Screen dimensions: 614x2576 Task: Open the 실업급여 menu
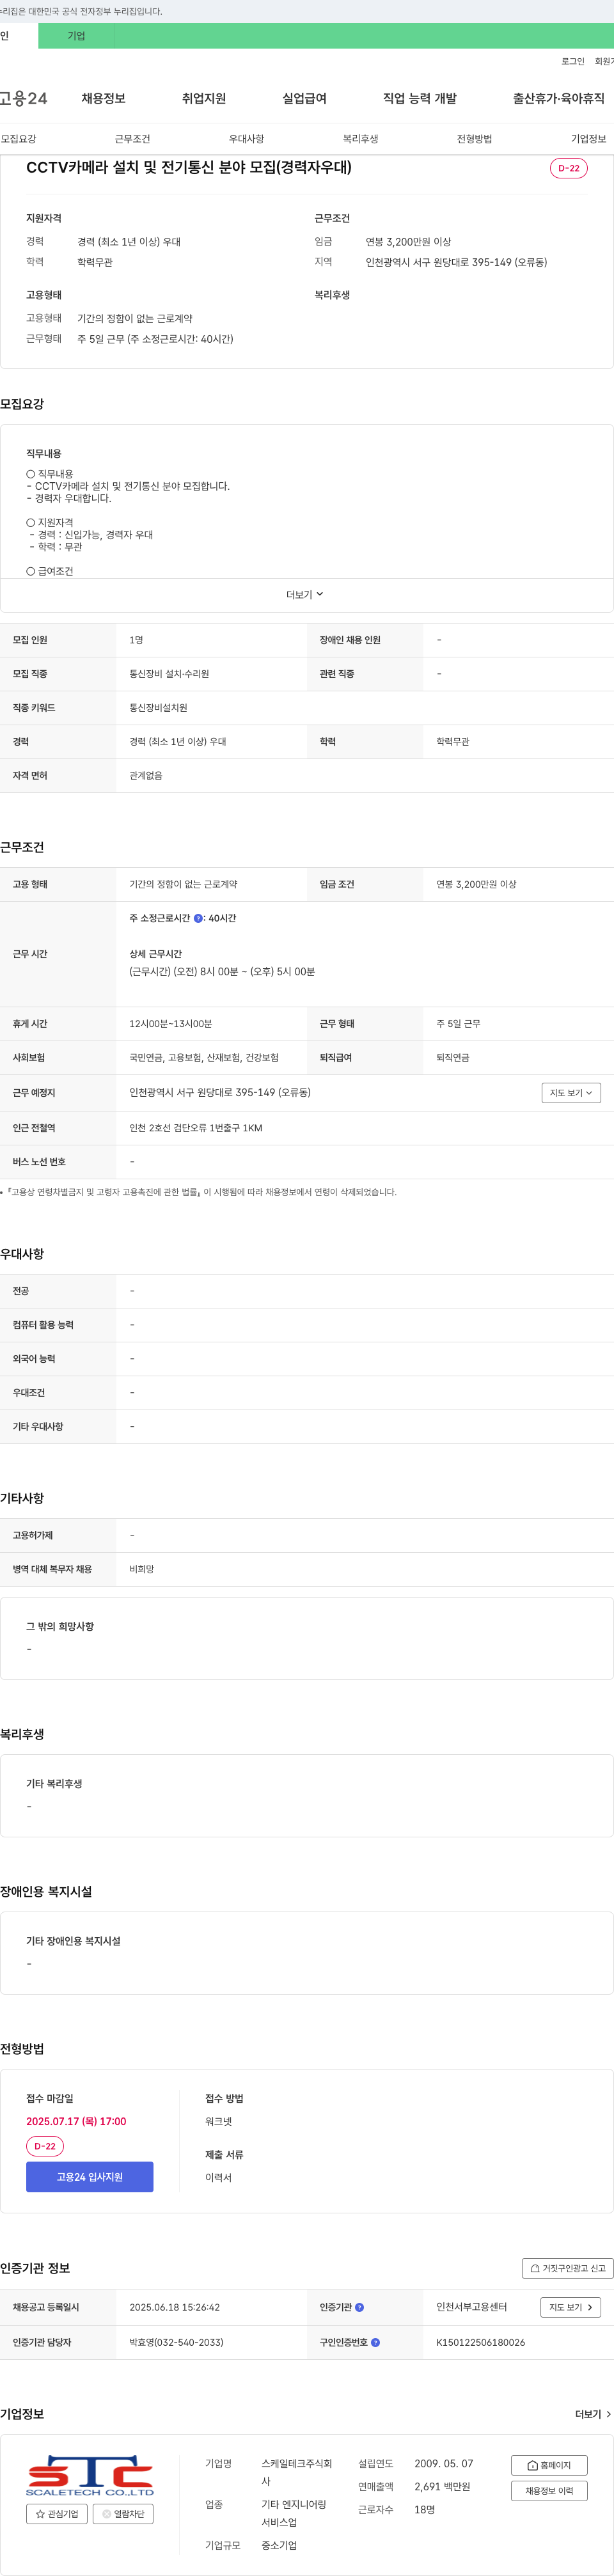point(304,98)
